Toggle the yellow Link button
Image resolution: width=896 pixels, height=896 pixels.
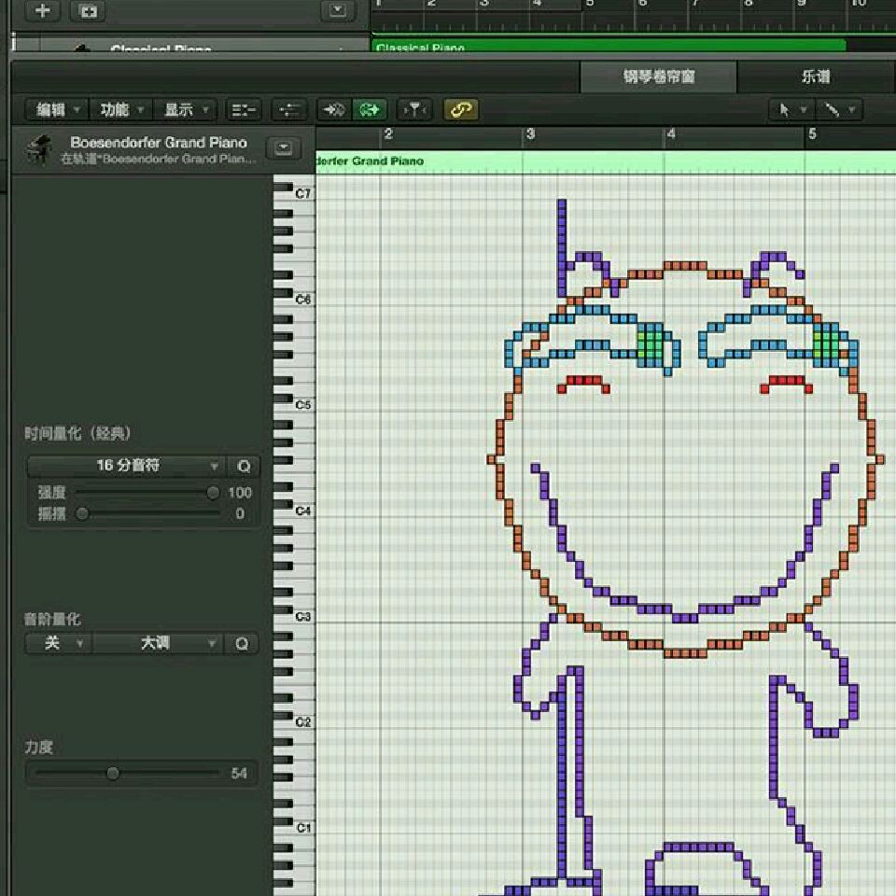[x=461, y=110]
